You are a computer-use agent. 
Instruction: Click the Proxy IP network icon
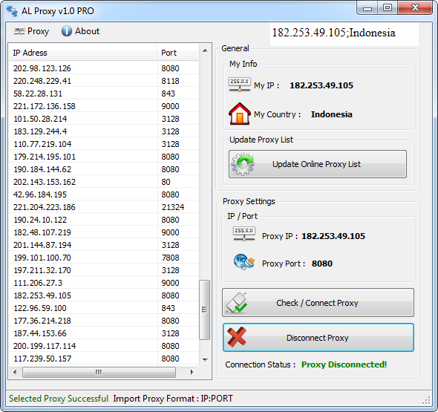(x=243, y=234)
